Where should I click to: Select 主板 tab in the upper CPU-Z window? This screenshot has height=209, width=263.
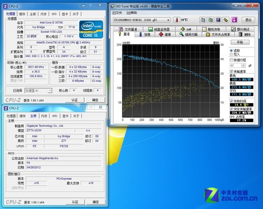pyautogui.click(x=33, y=14)
